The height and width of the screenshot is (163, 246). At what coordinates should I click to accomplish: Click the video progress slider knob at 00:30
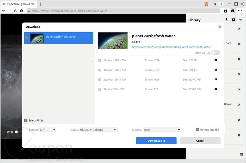[16, 132]
